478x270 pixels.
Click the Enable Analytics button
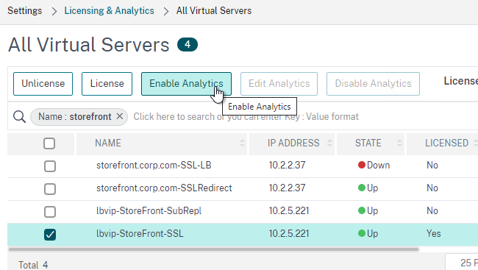186,84
